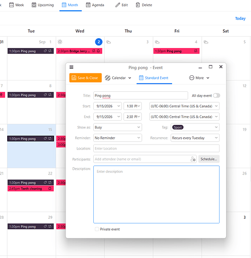Open the Upcoming view icon
This screenshot has width=251, height=258.
(34, 5)
